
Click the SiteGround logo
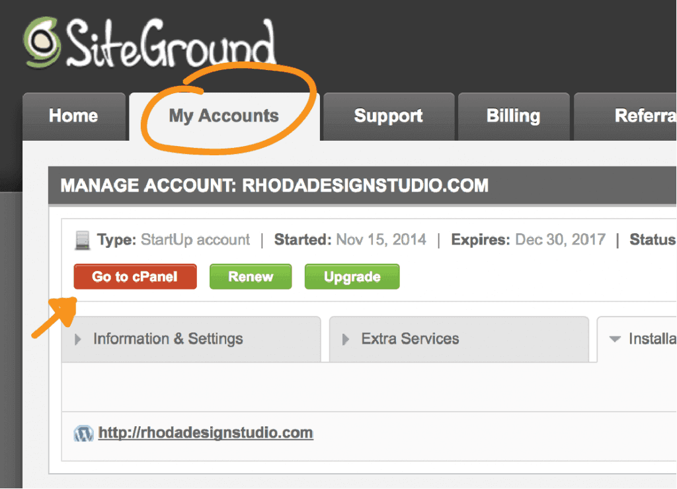pos(150,43)
